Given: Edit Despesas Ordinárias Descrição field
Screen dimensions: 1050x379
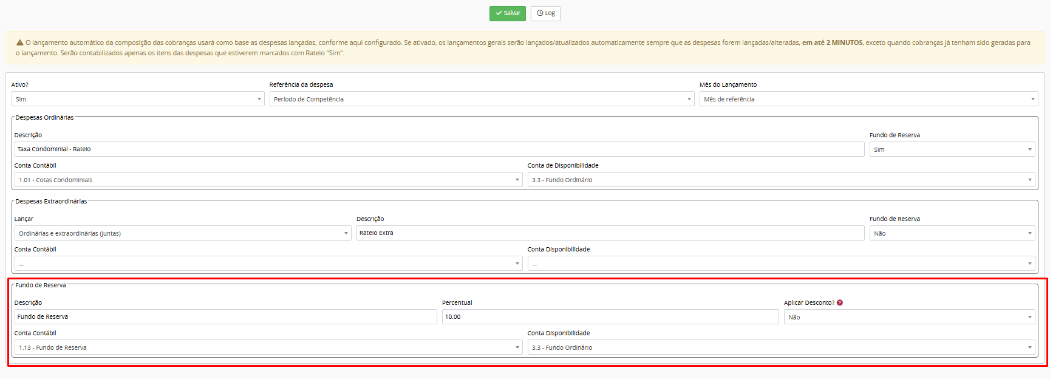Looking at the screenshot, I should tap(438, 149).
